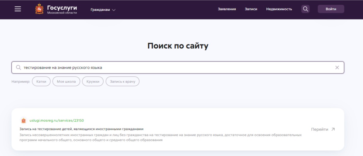
Task: Expand the Гражданам dropdown
Action: [103, 10]
